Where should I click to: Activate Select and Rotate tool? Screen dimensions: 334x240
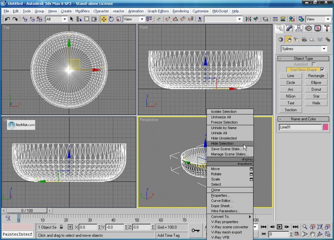click(x=111, y=19)
